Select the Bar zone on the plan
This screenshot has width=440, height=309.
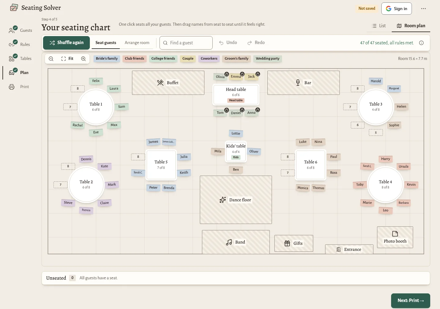[x=303, y=83]
